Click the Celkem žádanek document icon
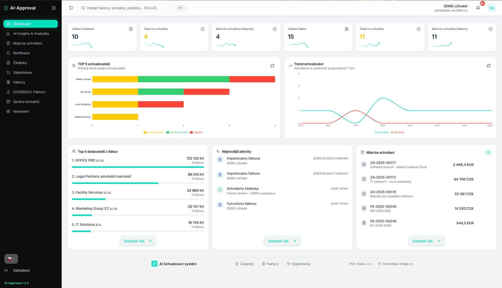Image resolution: width=502 pixels, height=288 pixels. click(x=131, y=29)
